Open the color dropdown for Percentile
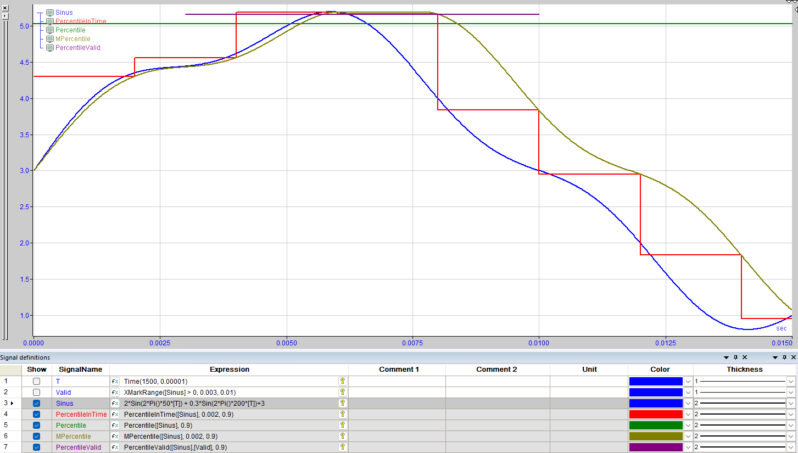The width and height of the screenshot is (798, 453). [x=688, y=425]
